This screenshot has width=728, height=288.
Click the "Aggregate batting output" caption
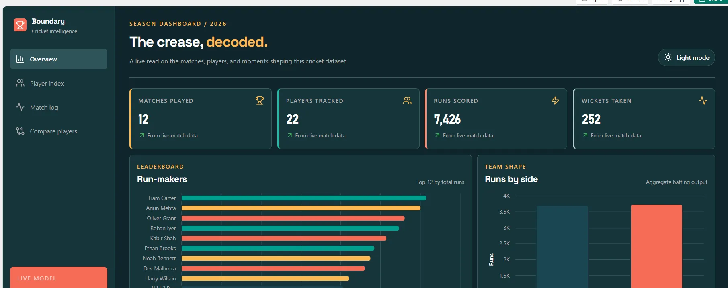point(677,182)
